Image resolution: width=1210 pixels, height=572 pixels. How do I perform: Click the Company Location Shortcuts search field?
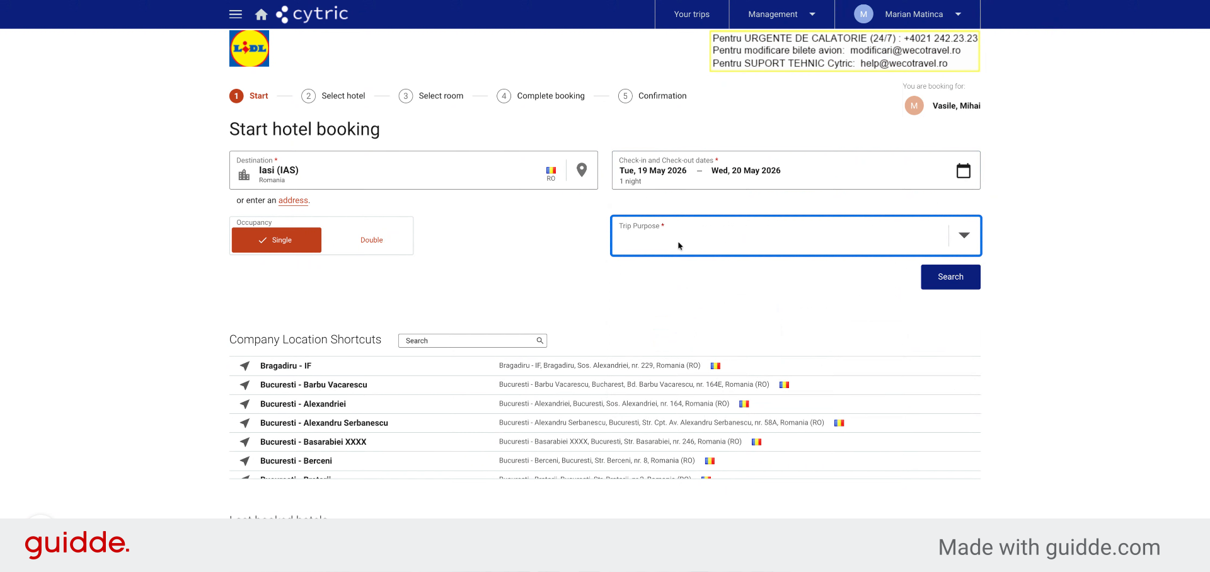472,341
